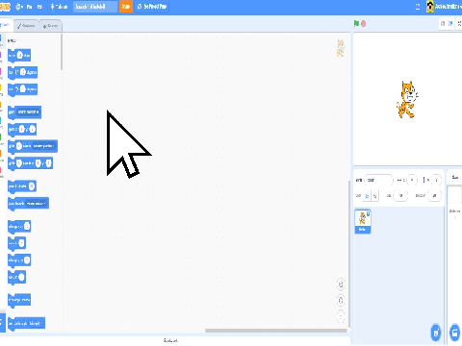Click the red stop sign button
The width and height of the screenshot is (462, 346).
[364, 23]
